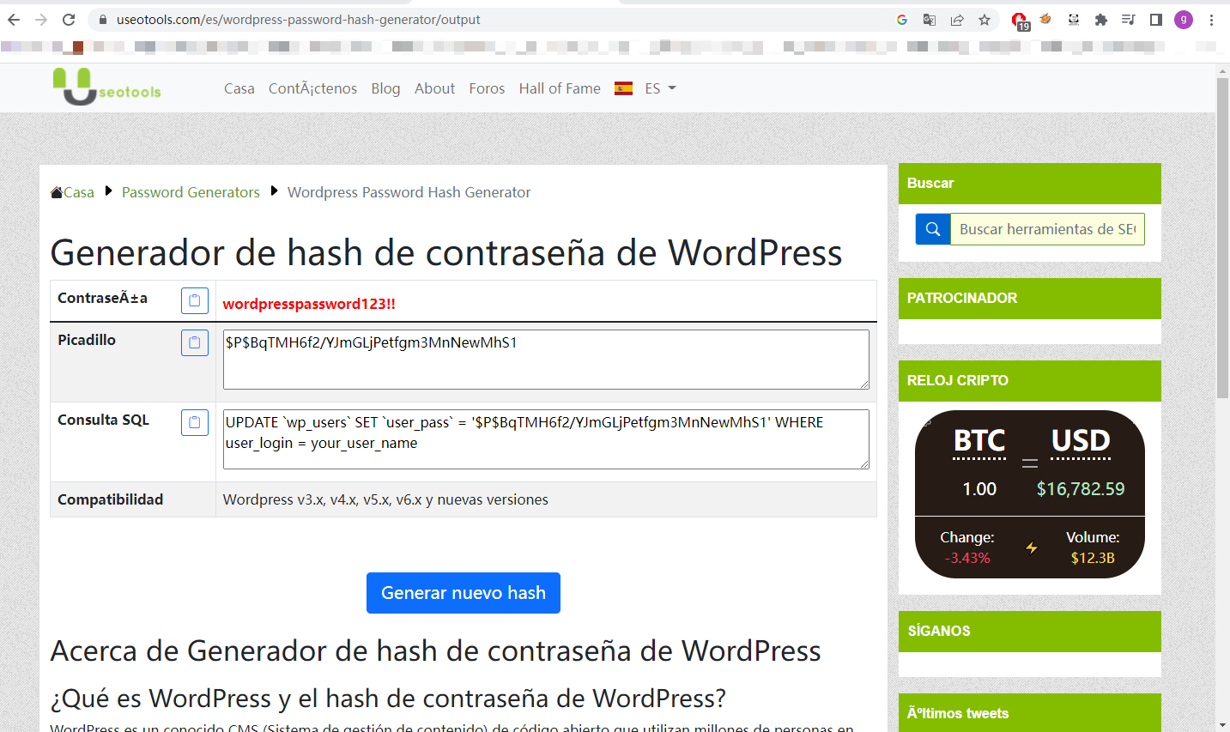
Task: Click the Generar nuevo hash button
Action: (464, 593)
